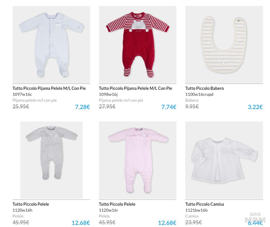Click product code 1100w16crupd

(x=199, y=94)
